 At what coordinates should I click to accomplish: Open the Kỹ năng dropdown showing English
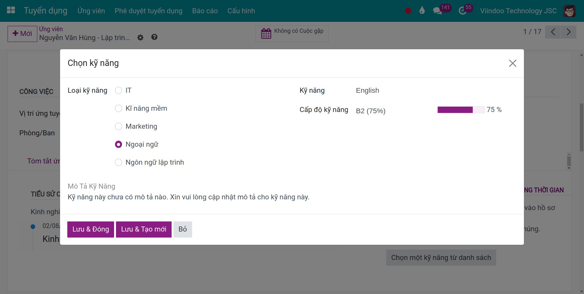tap(392, 91)
